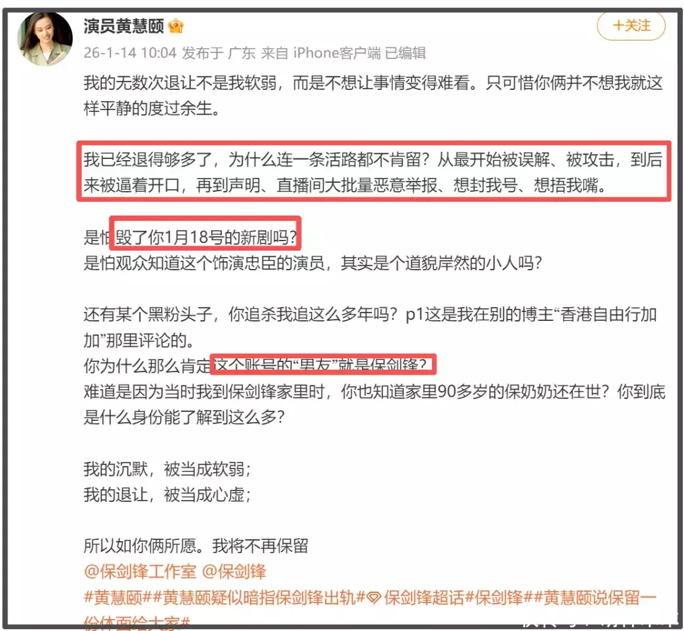Click the 来自 iPhone客户端 source label

click(320, 53)
